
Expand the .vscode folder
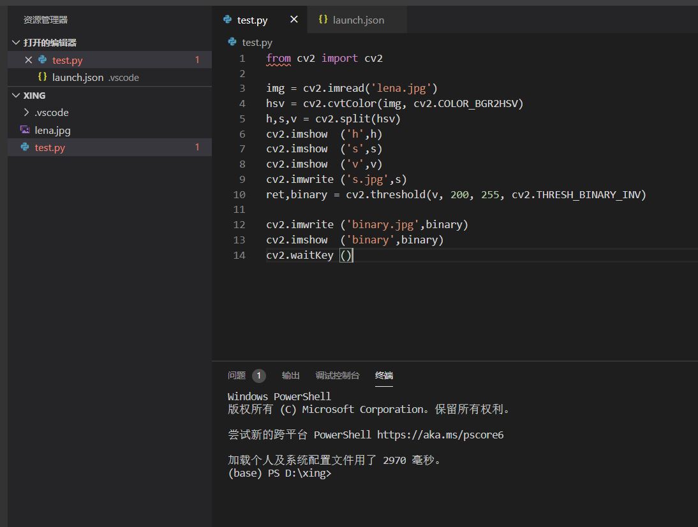[27, 112]
